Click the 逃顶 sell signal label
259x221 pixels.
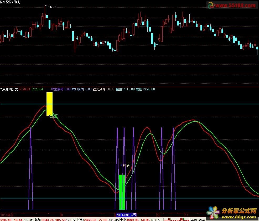coord(54,116)
